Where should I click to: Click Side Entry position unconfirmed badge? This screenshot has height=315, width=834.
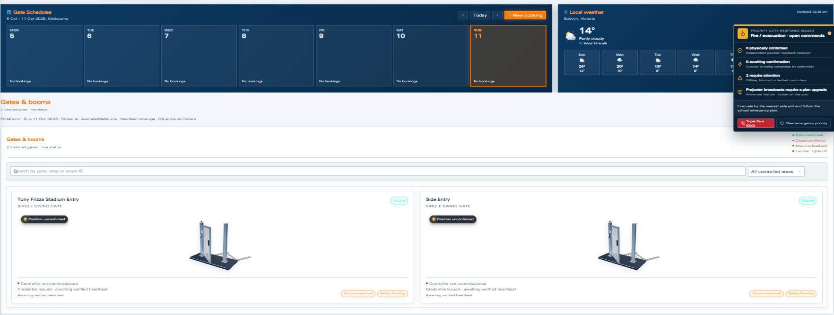coord(453,219)
